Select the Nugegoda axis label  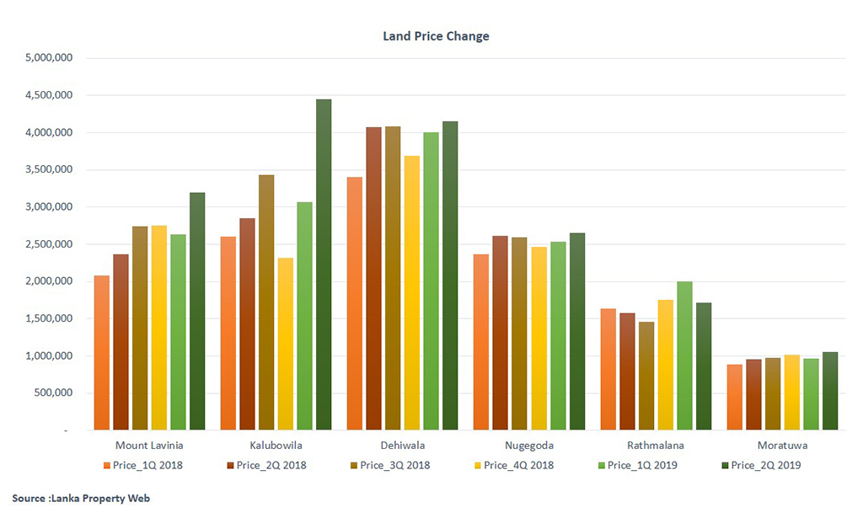click(528, 445)
